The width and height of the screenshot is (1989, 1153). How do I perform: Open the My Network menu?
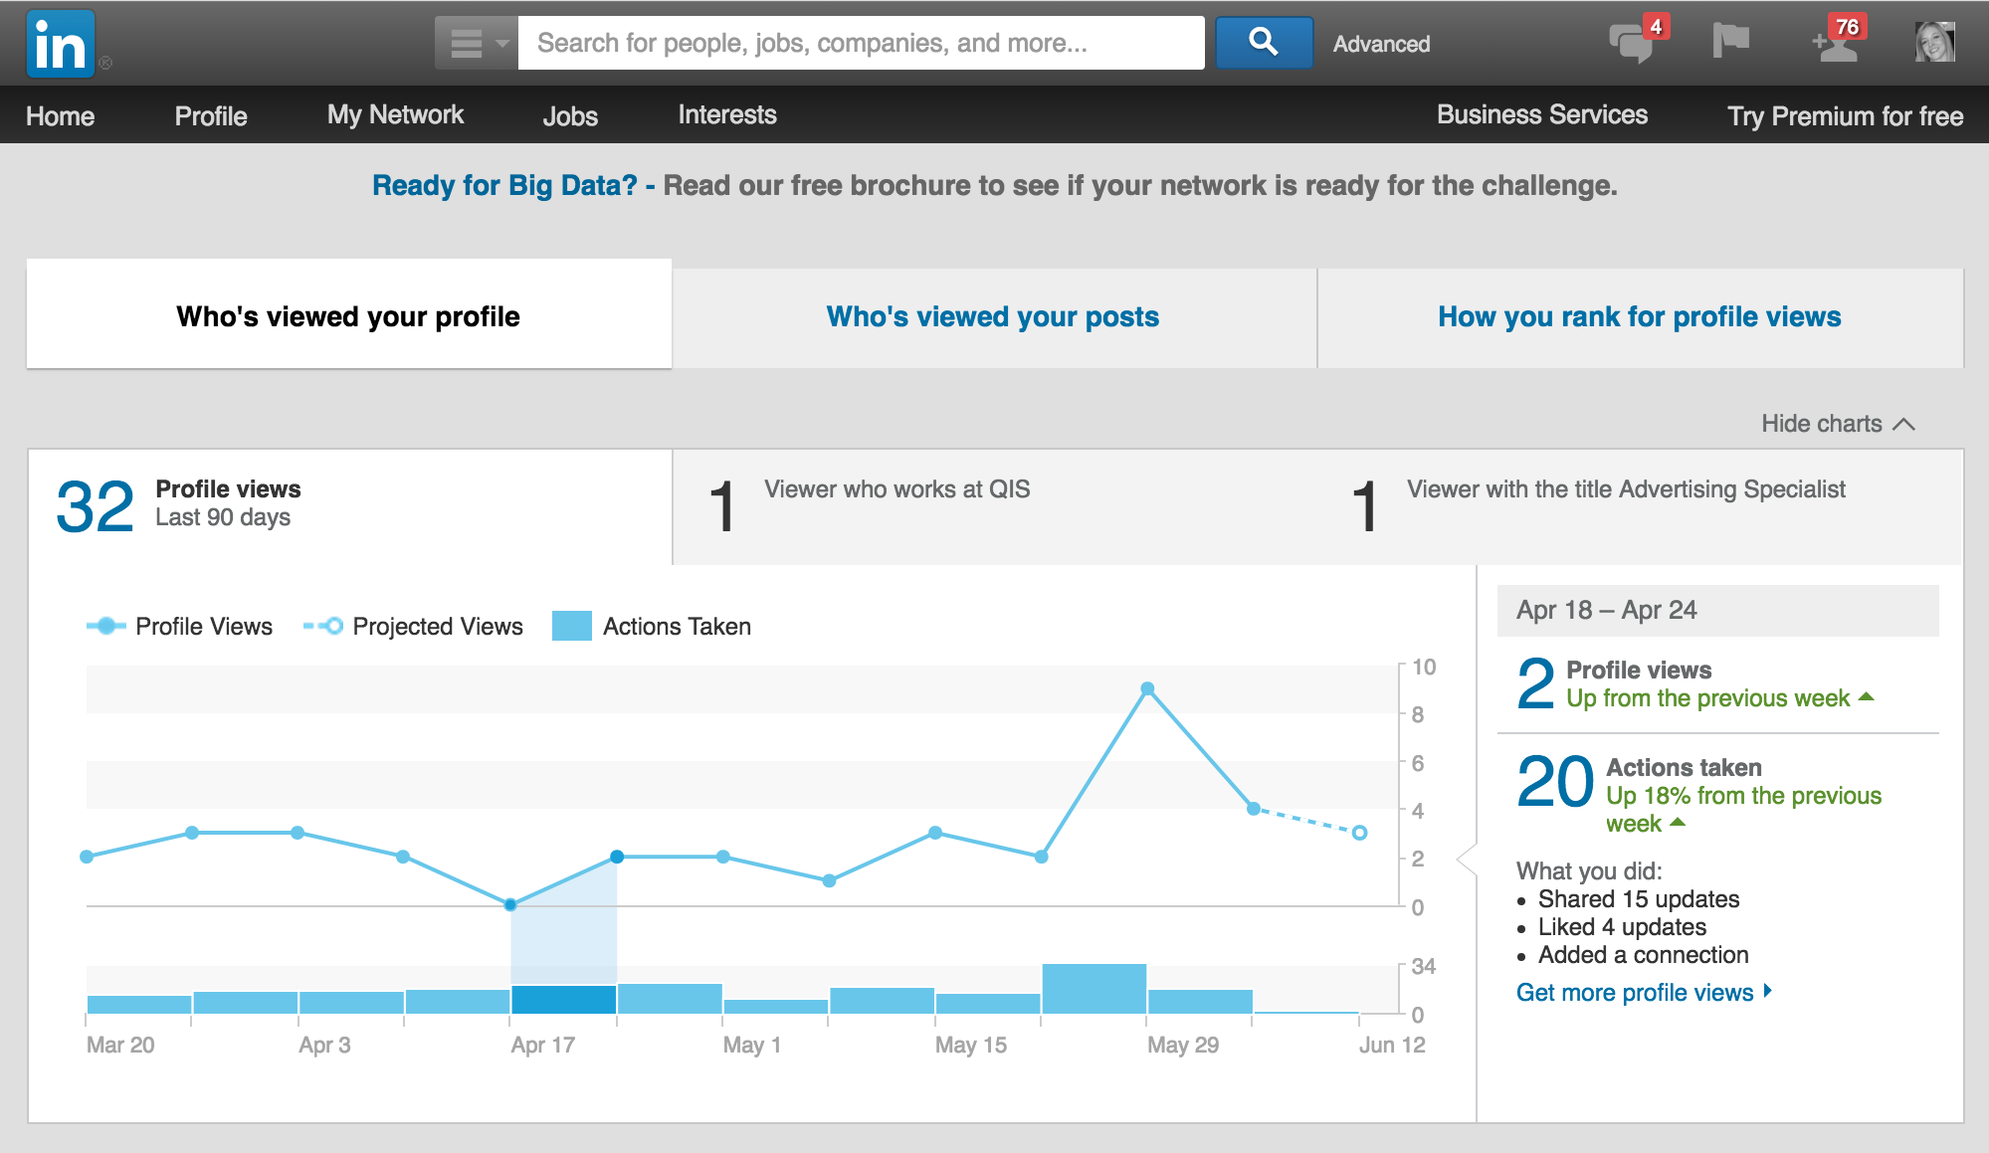(x=395, y=115)
